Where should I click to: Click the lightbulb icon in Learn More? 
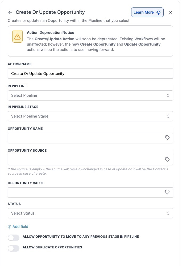159,12
